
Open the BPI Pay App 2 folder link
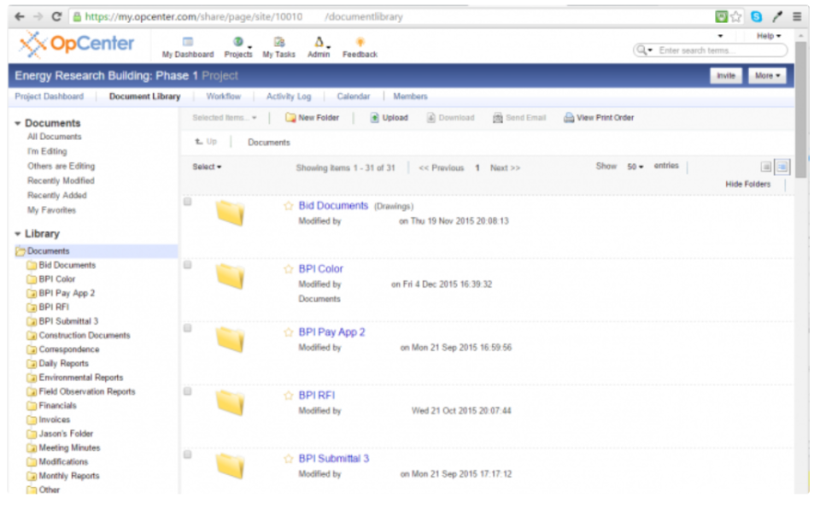pyautogui.click(x=331, y=332)
